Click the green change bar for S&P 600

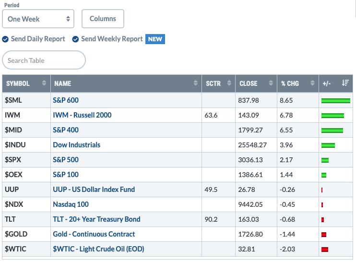pyautogui.click(x=336, y=101)
